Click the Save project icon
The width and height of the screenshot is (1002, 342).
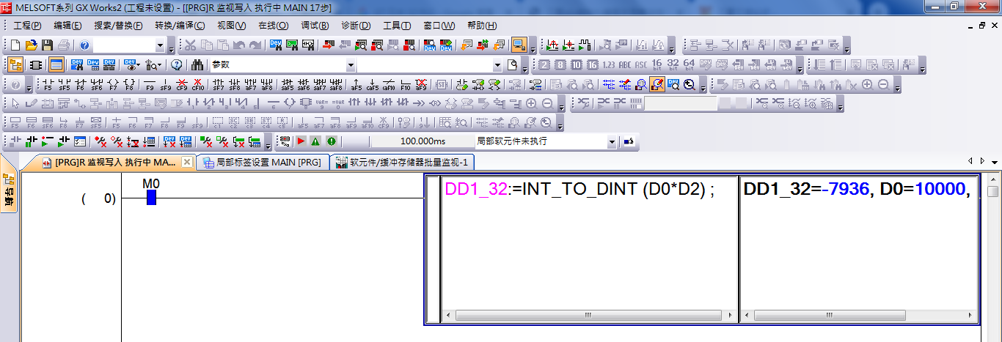click(48, 45)
